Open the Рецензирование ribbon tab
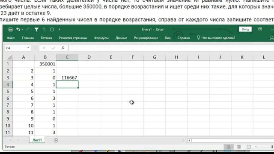 click(146, 38)
